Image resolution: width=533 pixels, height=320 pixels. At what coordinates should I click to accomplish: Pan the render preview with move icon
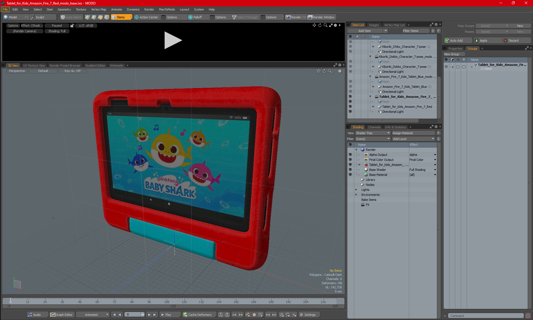(314, 25)
